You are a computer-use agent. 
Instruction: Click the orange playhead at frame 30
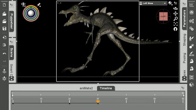pos(98,102)
